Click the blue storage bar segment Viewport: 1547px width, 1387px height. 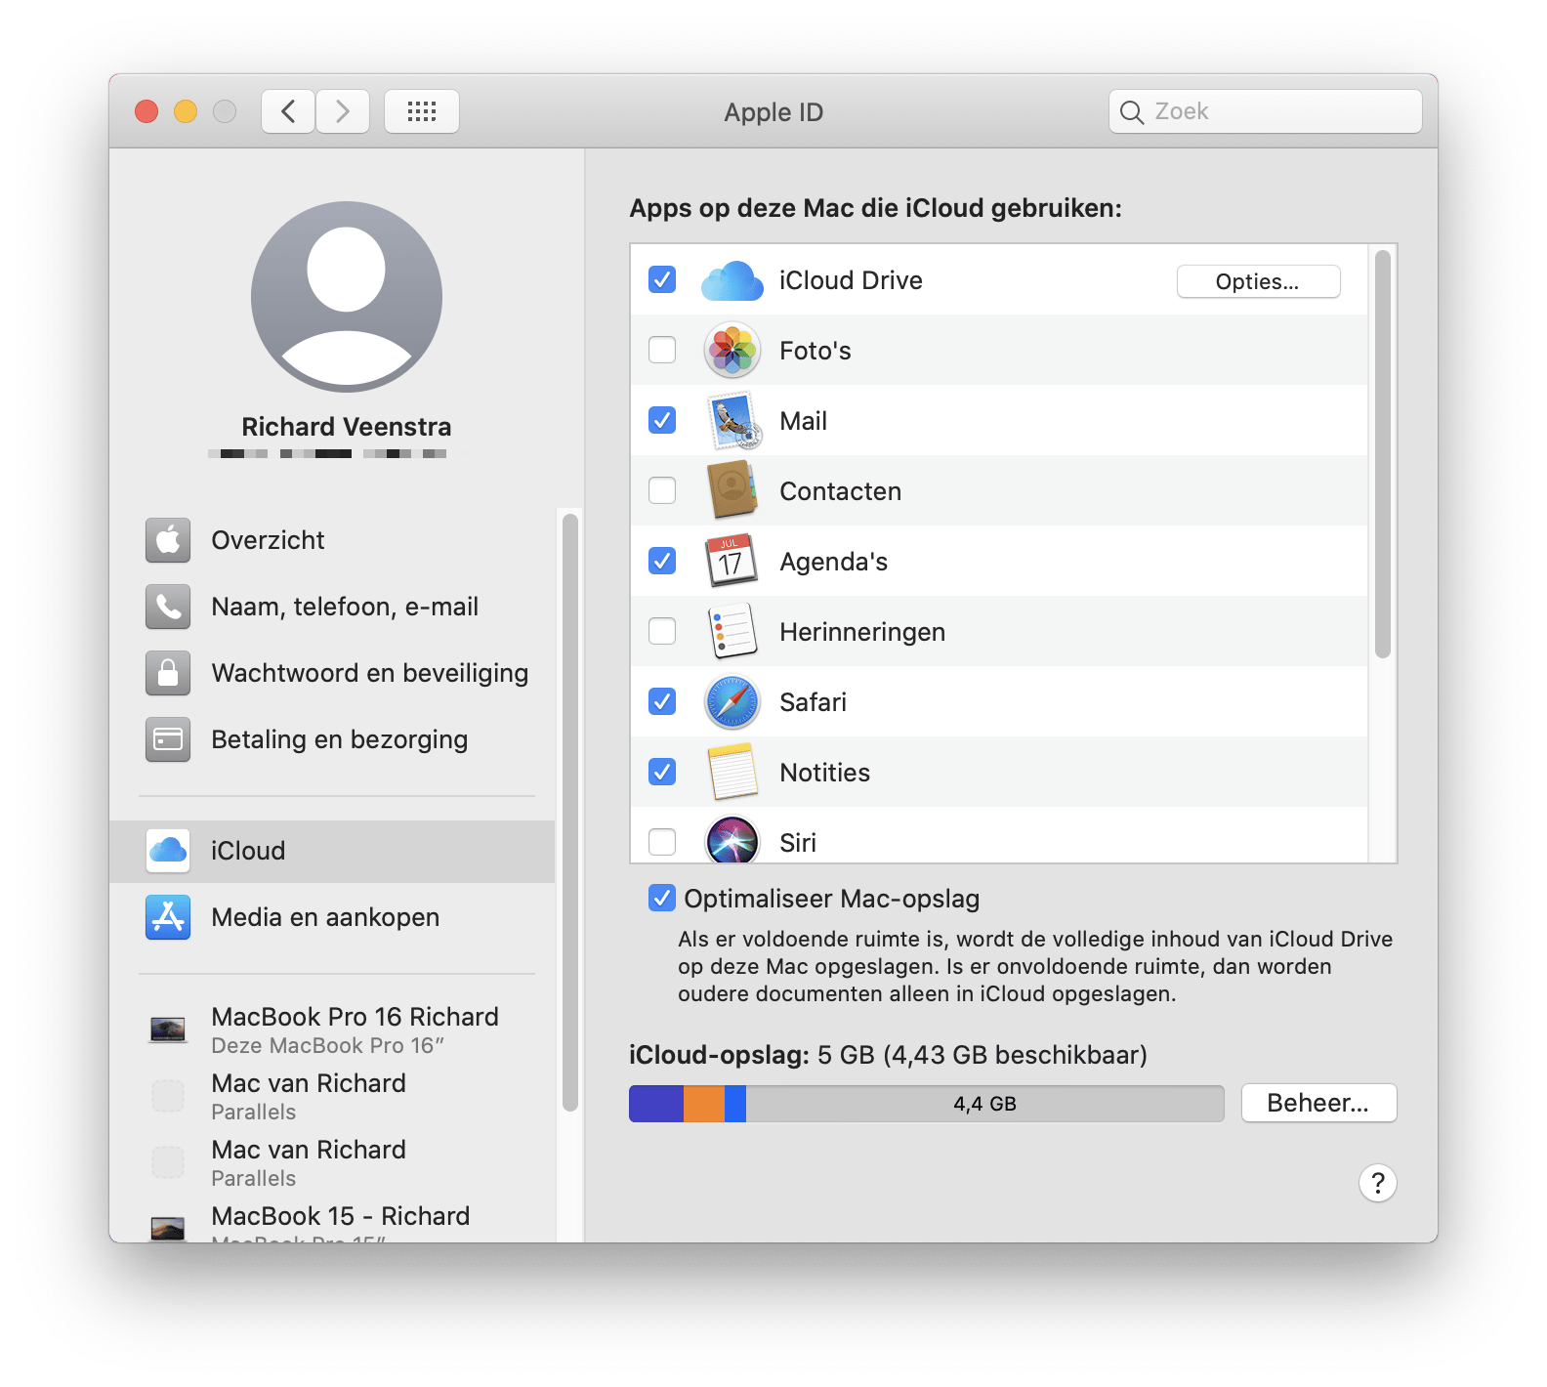(x=735, y=1104)
